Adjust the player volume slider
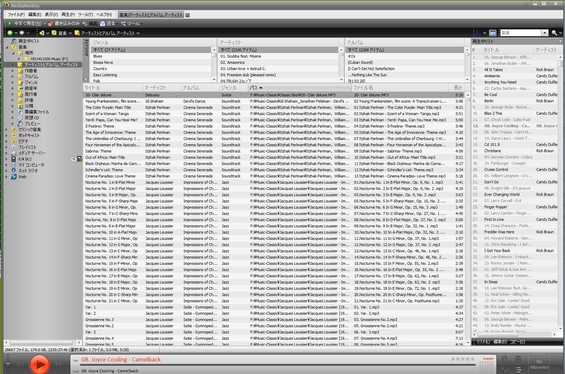 pyautogui.click(x=8, y=364)
